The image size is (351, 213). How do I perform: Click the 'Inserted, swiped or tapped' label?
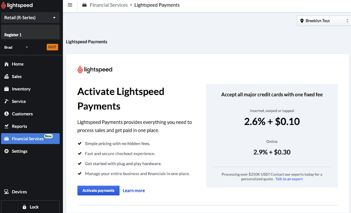(272, 110)
